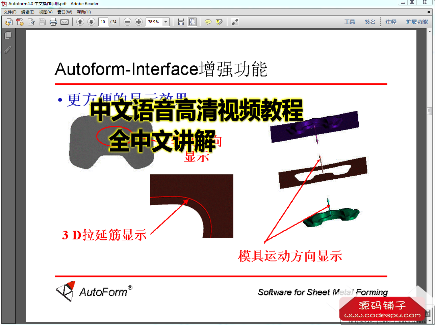Click the Software for Sheet Metal Forming text
Screen dimensions: 435x325
click(323, 292)
